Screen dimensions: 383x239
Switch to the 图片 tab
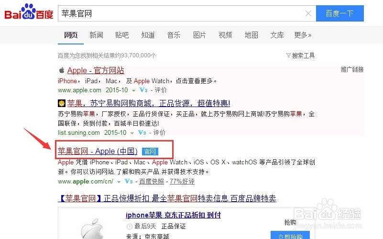pos(199,35)
